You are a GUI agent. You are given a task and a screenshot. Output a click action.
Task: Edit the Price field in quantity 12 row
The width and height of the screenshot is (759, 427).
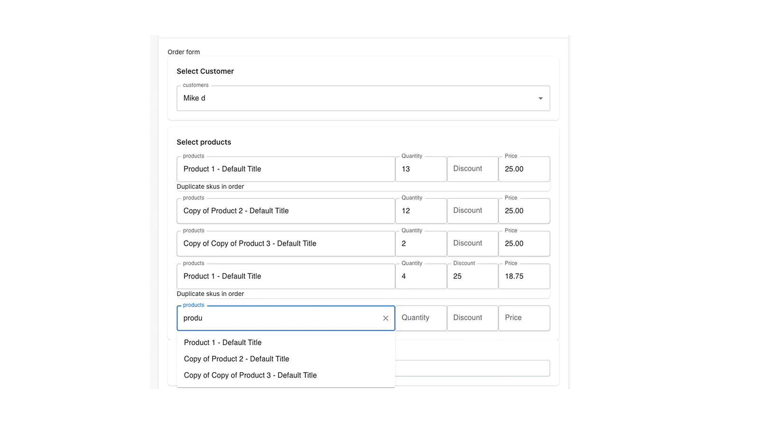click(x=524, y=211)
